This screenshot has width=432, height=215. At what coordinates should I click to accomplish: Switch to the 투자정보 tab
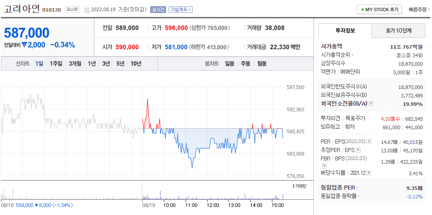[x=345, y=30]
